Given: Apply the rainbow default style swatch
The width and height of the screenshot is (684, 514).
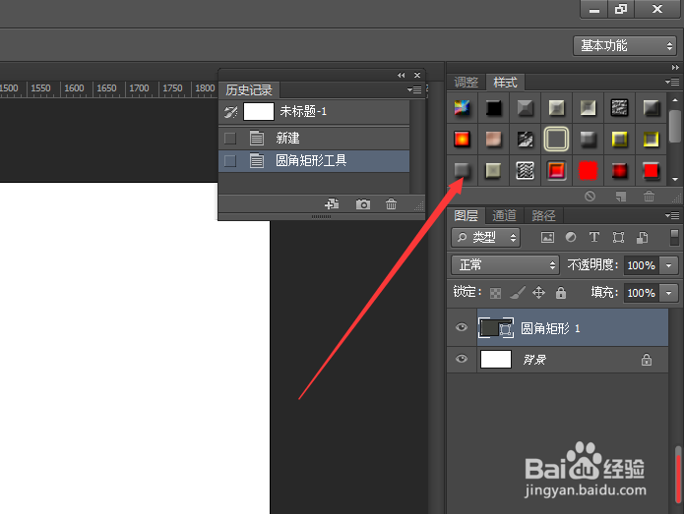Looking at the screenshot, I should coord(462,107).
